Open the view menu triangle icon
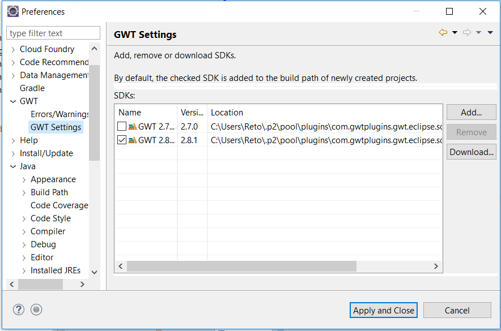 (x=490, y=33)
